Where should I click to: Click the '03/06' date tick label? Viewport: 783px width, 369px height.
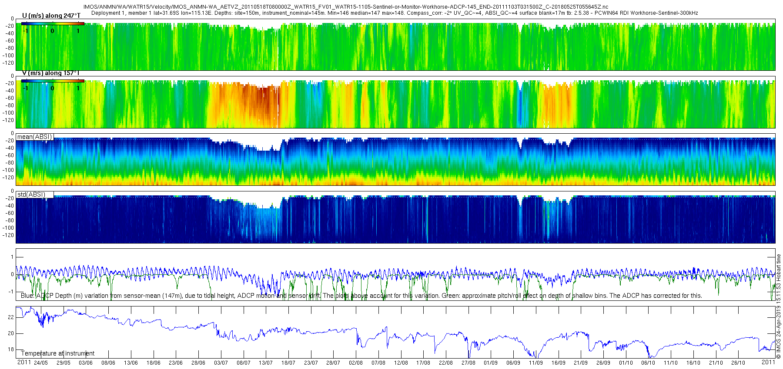[x=86, y=363]
